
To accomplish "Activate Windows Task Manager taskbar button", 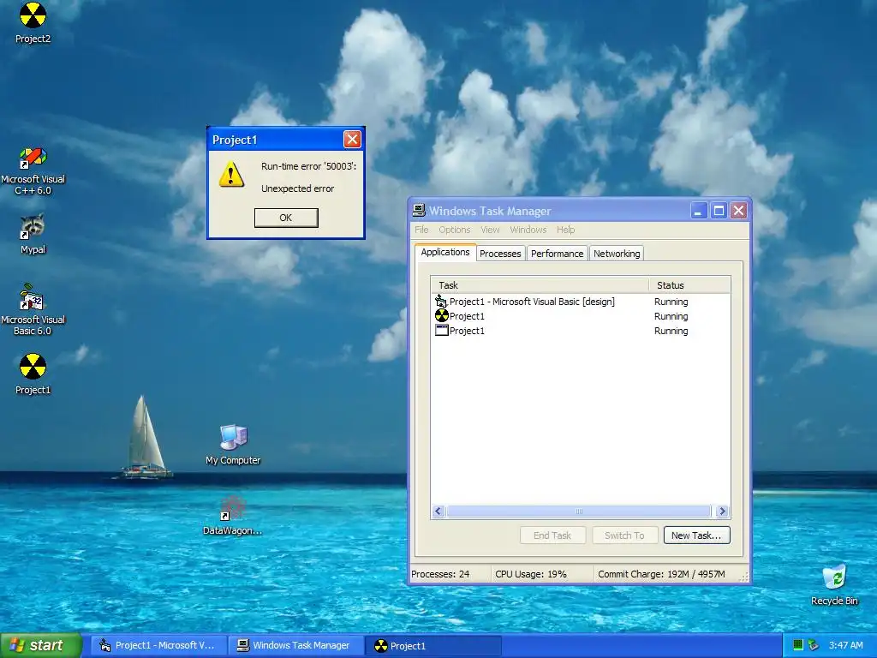I will click(296, 646).
